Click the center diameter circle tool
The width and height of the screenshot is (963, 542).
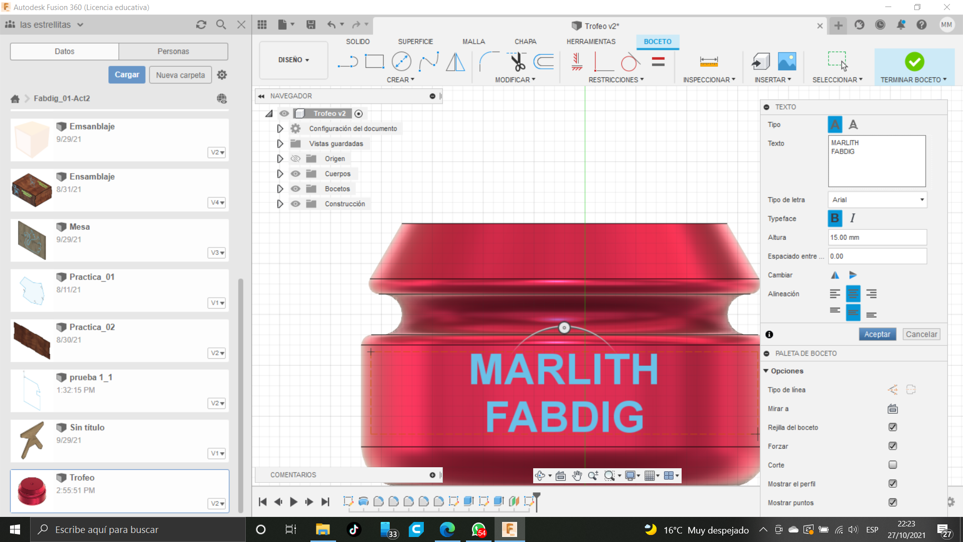pyautogui.click(x=401, y=62)
